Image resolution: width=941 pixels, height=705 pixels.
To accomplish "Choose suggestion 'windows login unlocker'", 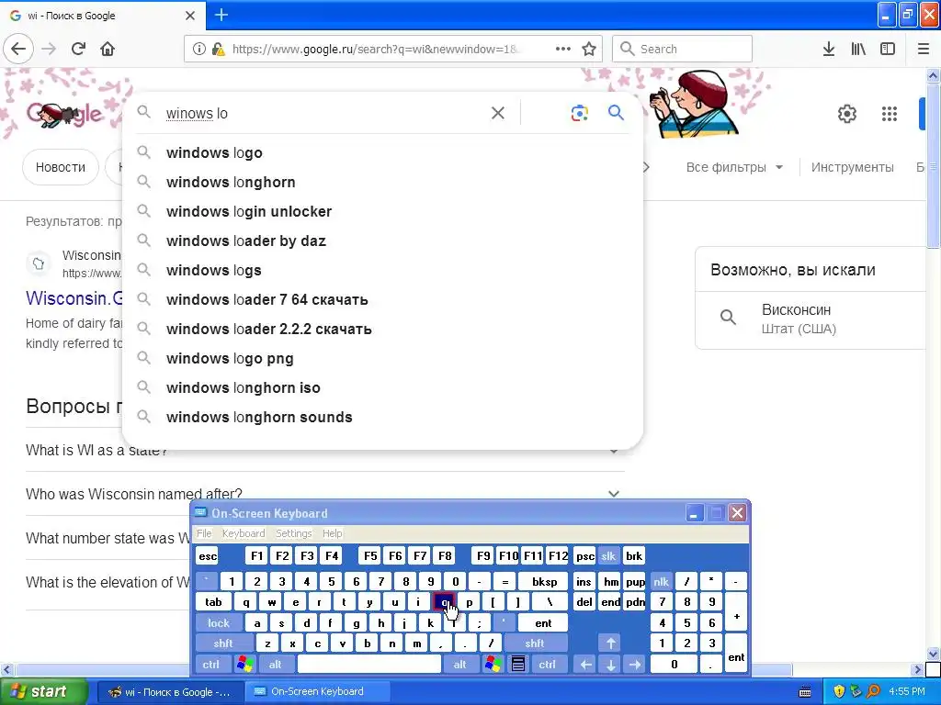I will coord(382,212).
